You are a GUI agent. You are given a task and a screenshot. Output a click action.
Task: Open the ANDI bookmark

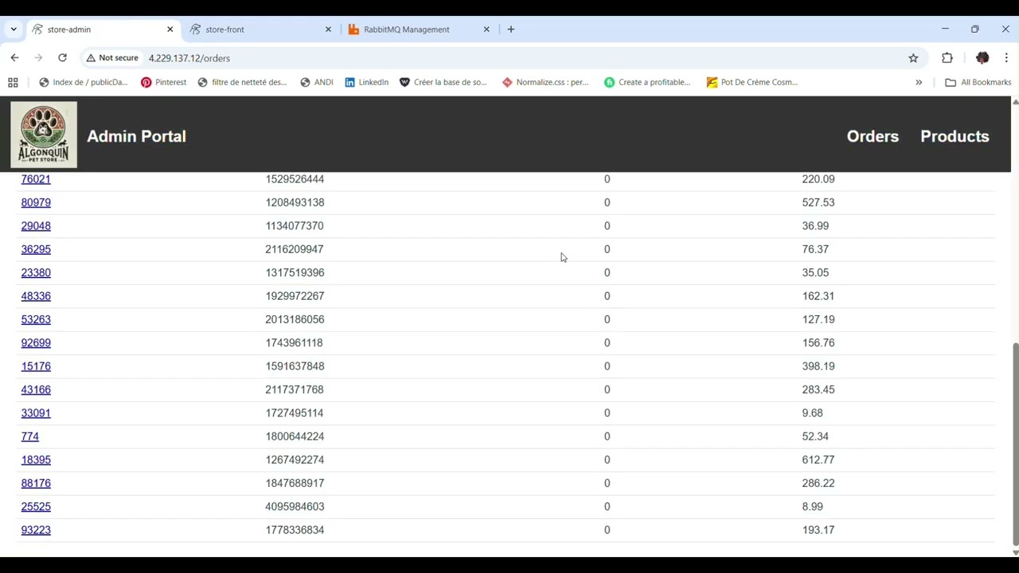point(317,82)
